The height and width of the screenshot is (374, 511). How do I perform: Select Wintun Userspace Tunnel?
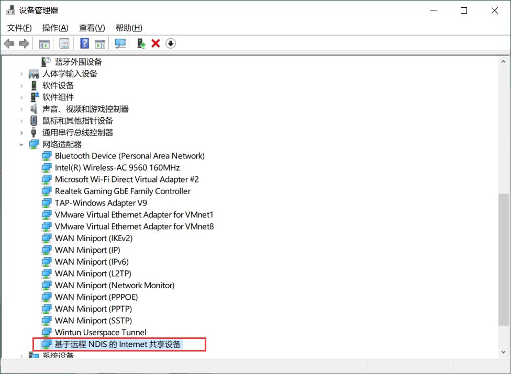pos(101,332)
